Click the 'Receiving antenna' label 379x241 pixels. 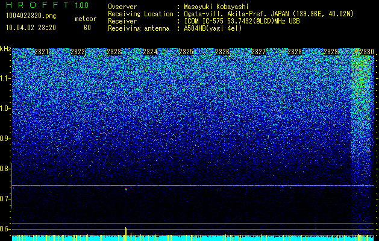139,28
